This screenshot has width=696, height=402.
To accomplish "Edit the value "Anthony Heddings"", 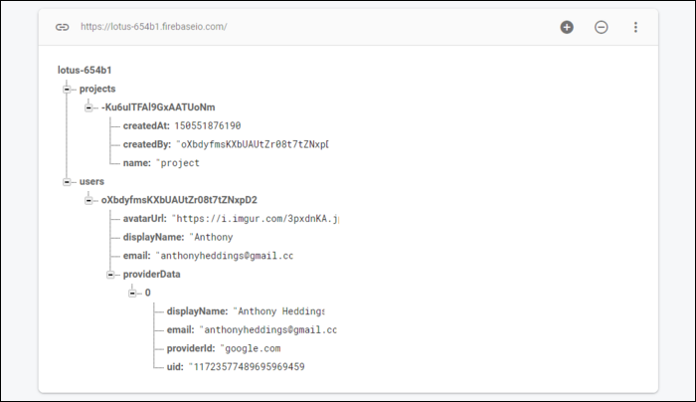I will coord(278,311).
